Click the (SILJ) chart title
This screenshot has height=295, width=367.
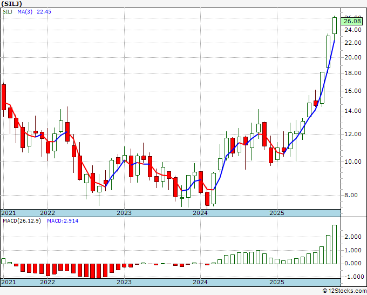[x=11, y=4]
